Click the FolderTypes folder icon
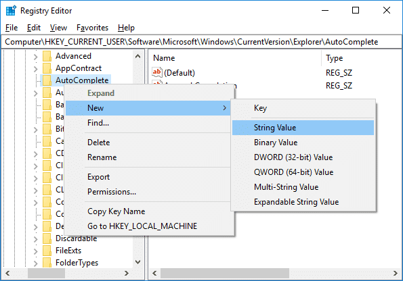Viewport: 403px width, 281px height. coord(47,263)
